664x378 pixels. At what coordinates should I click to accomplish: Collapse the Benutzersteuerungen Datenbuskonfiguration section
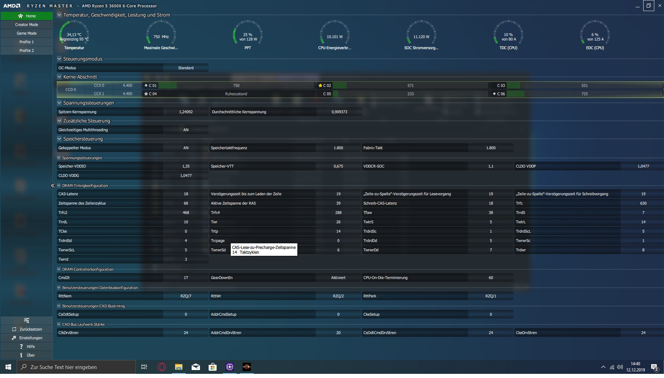59,288
